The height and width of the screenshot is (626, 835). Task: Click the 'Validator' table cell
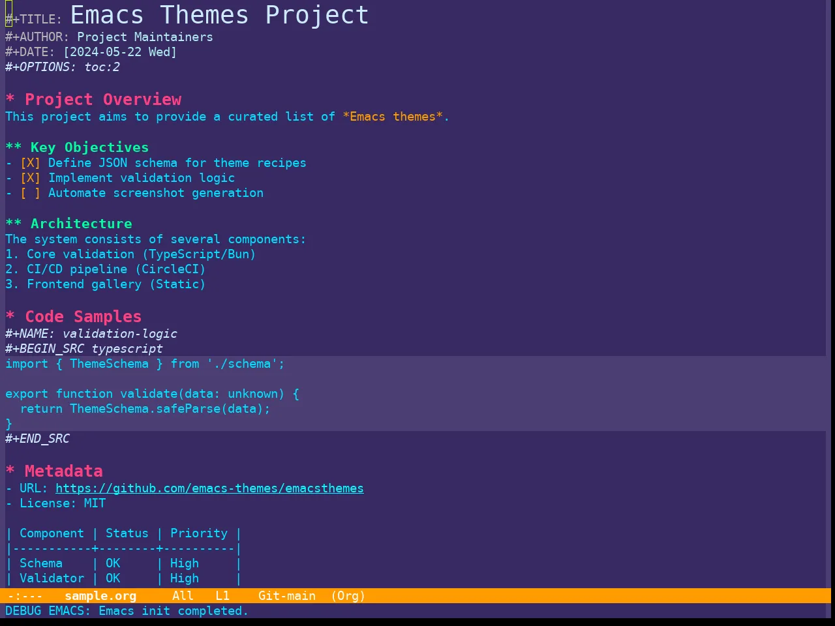pos(52,578)
